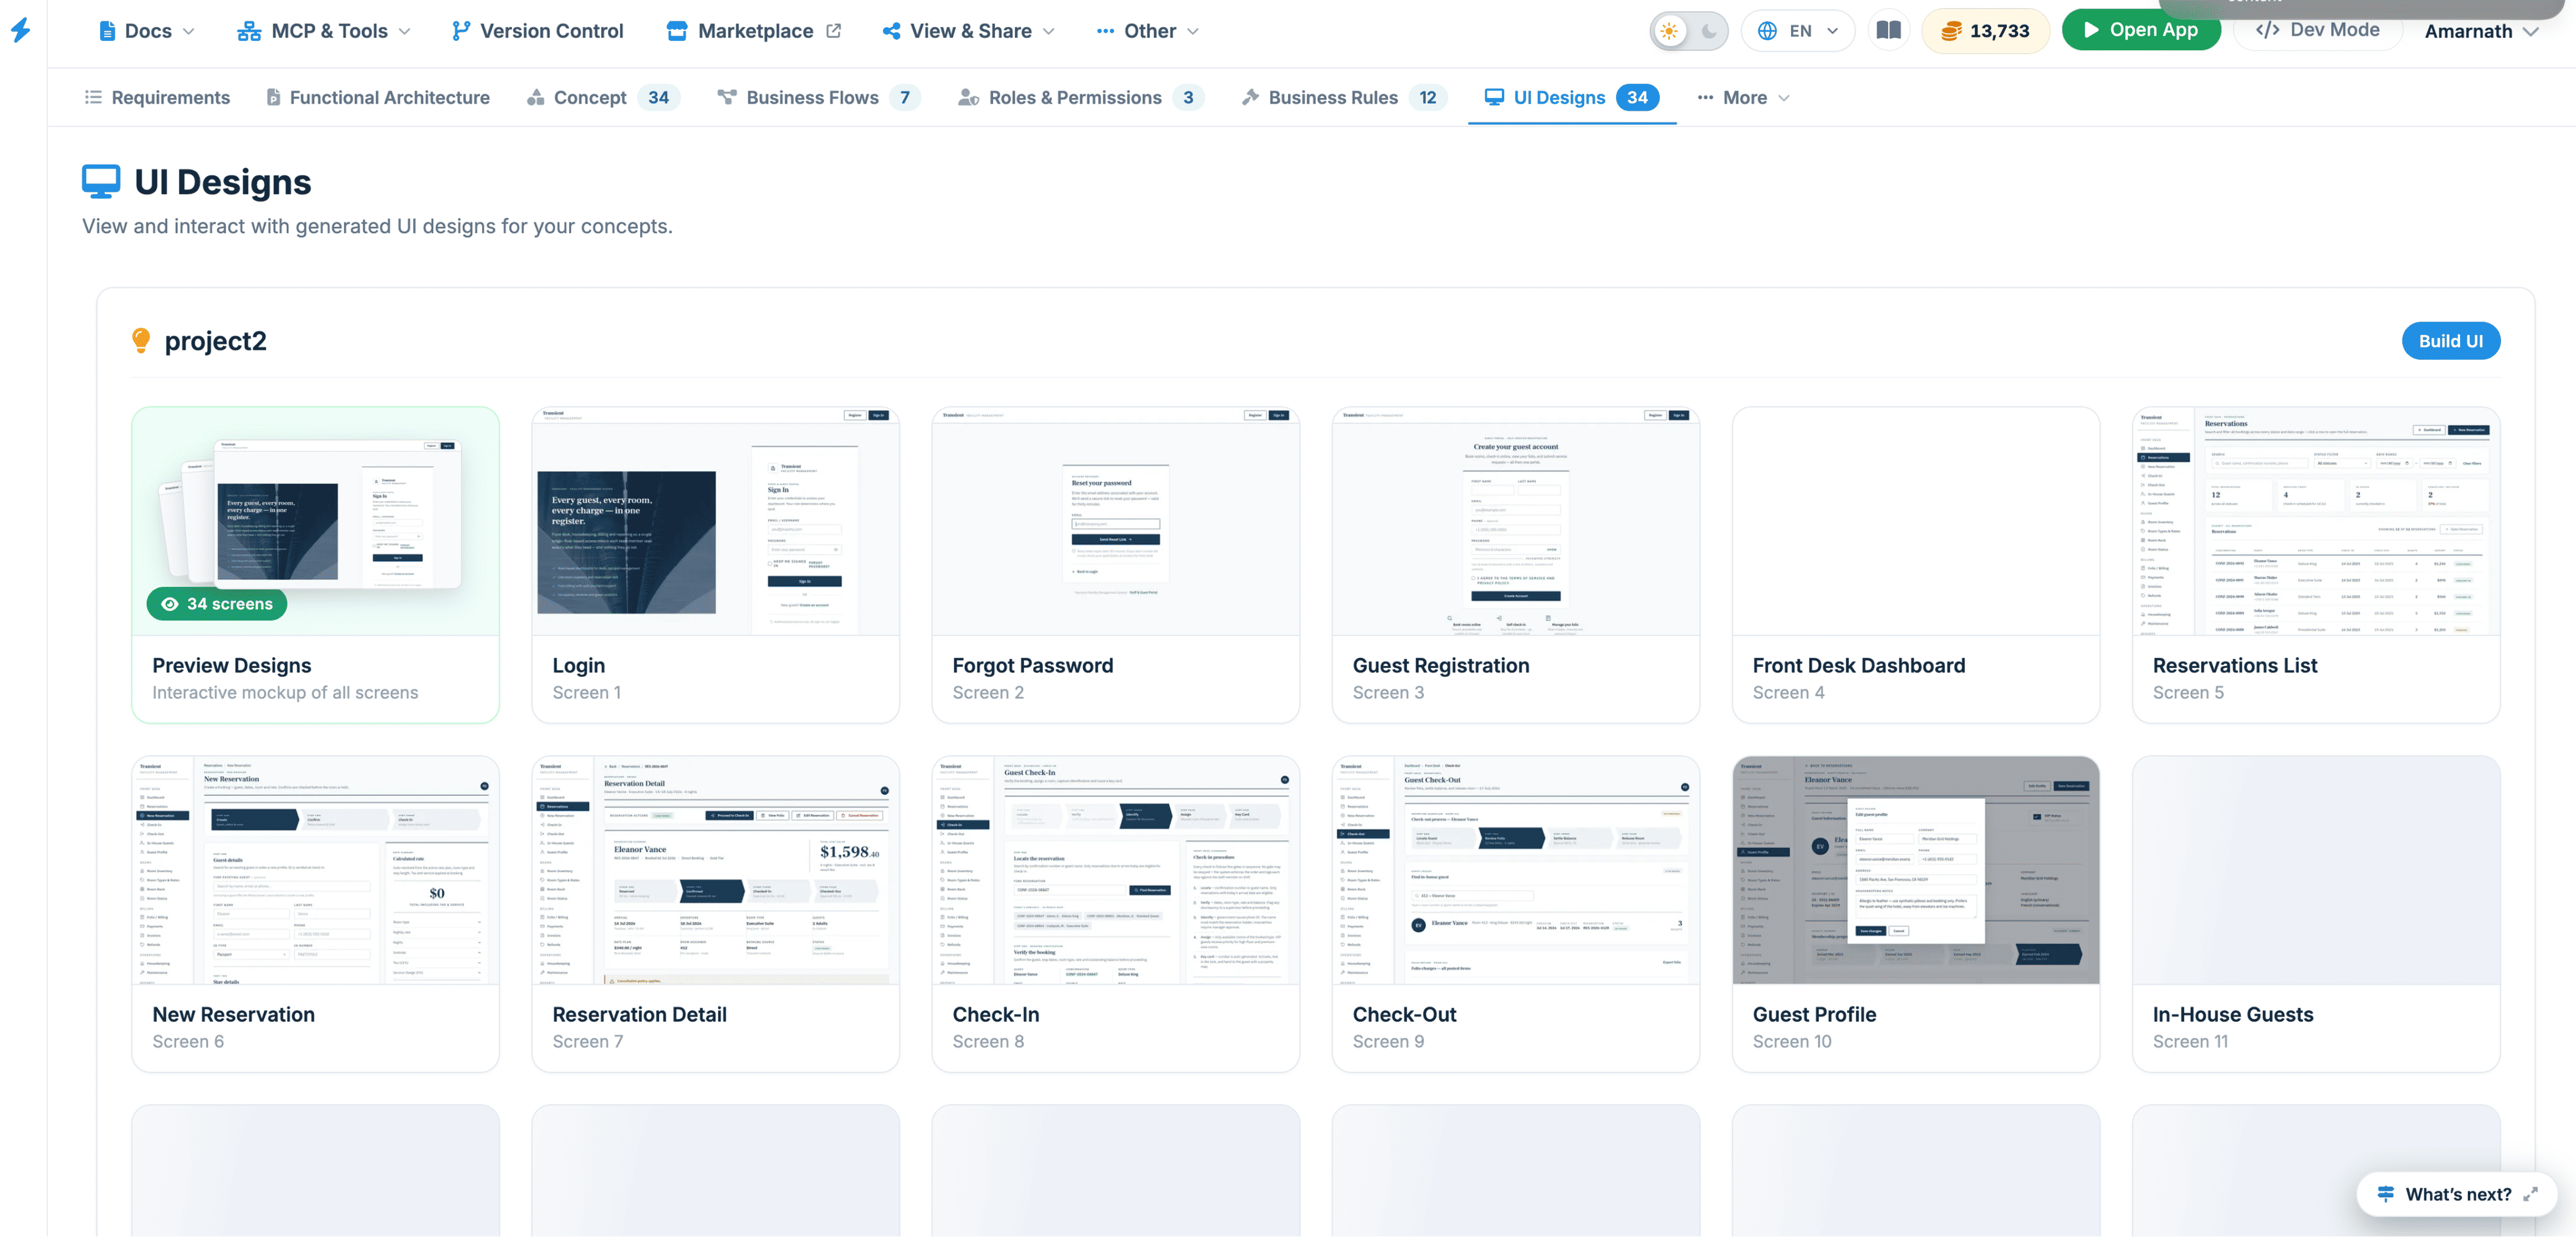Screen dimensions: 2576x1237
Task: Open Reservations List screen card
Action: click(2315, 565)
